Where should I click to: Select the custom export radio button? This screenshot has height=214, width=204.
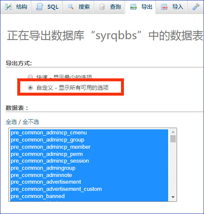pyautogui.click(x=30, y=88)
